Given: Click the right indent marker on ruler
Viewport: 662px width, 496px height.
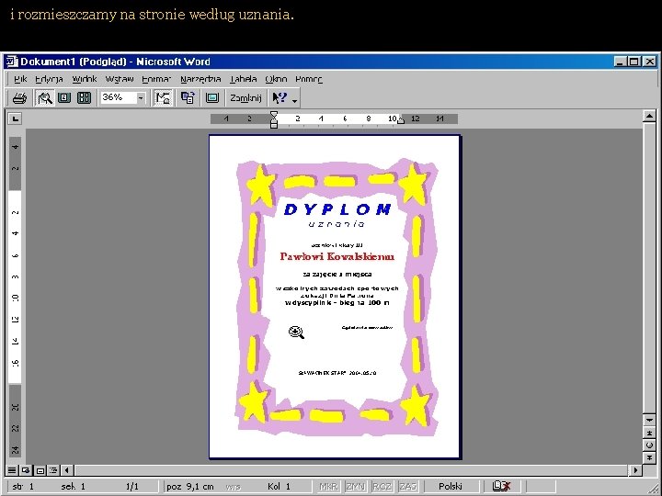Looking at the screenshot, I should (401, 121).
